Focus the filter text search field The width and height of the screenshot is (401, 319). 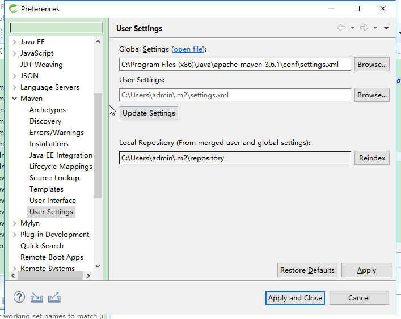(x=56, y=28)
